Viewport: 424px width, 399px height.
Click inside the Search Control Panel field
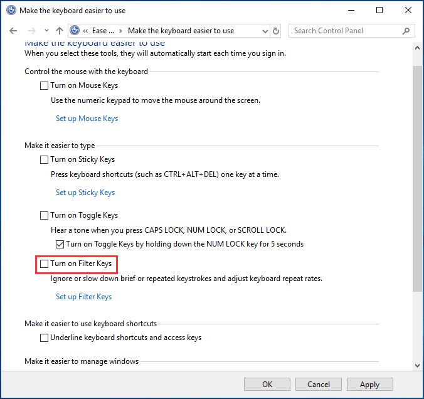point(345,31)
